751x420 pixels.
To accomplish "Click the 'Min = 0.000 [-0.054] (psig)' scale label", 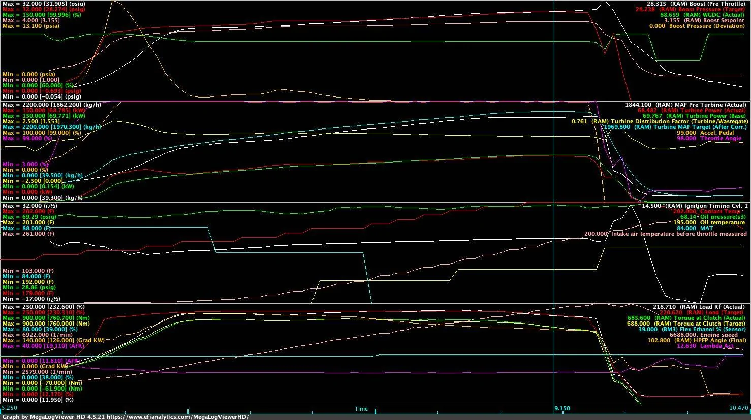I will pos(42,96).
